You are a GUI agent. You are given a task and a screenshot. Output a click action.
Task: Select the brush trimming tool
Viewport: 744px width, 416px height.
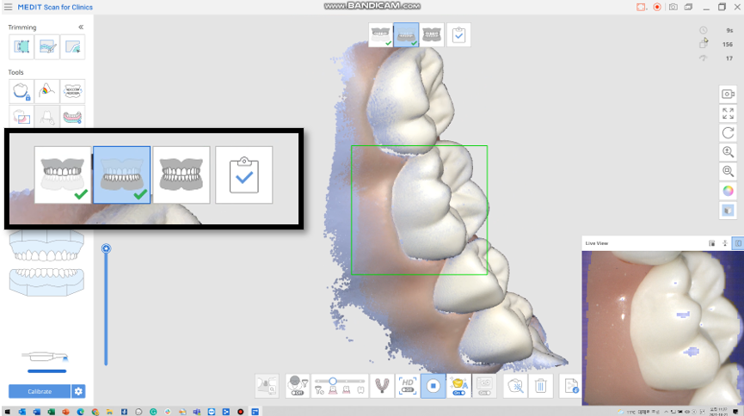tap(47, 47)
